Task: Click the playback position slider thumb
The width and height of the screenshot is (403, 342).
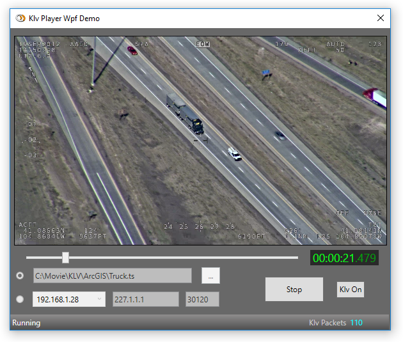Action: point(65,258)
